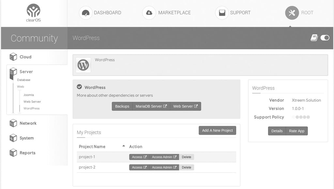Viewport: 334px width, 189px height.
Task: Select WordPress in the sidebar tree
Action: click(32, 108)
